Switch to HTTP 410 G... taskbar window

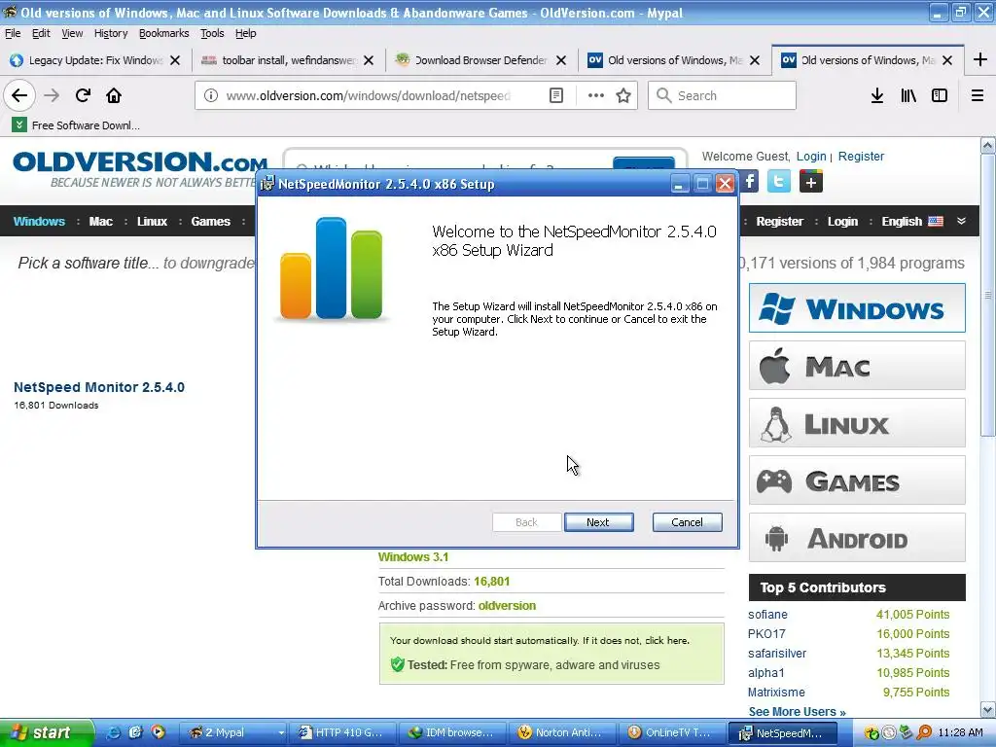click(x=341, y=732)
